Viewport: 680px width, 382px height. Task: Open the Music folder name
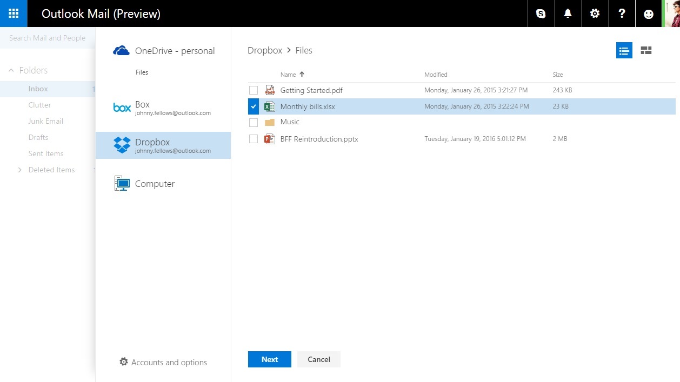point(290,122)
